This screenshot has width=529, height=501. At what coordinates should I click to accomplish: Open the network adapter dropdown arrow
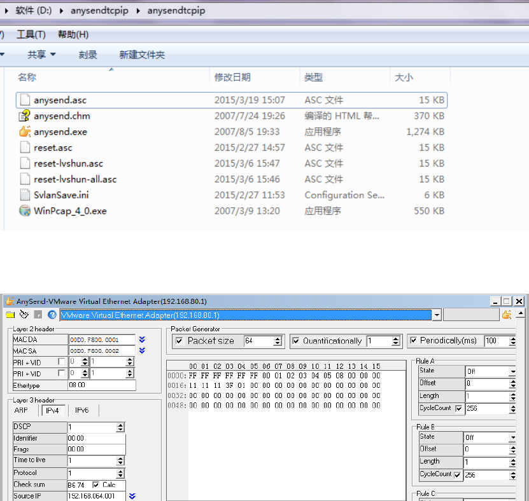point(437,315)
